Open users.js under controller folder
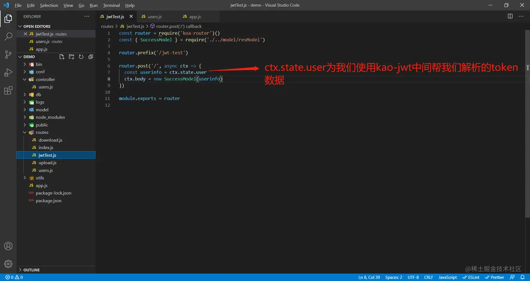This screenshot has height=281, width=530. pos(56,87)
